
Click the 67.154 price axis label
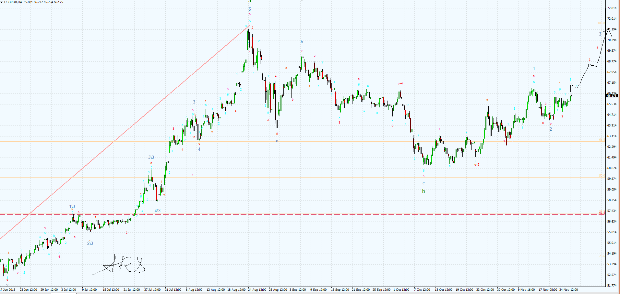point(612,83)
